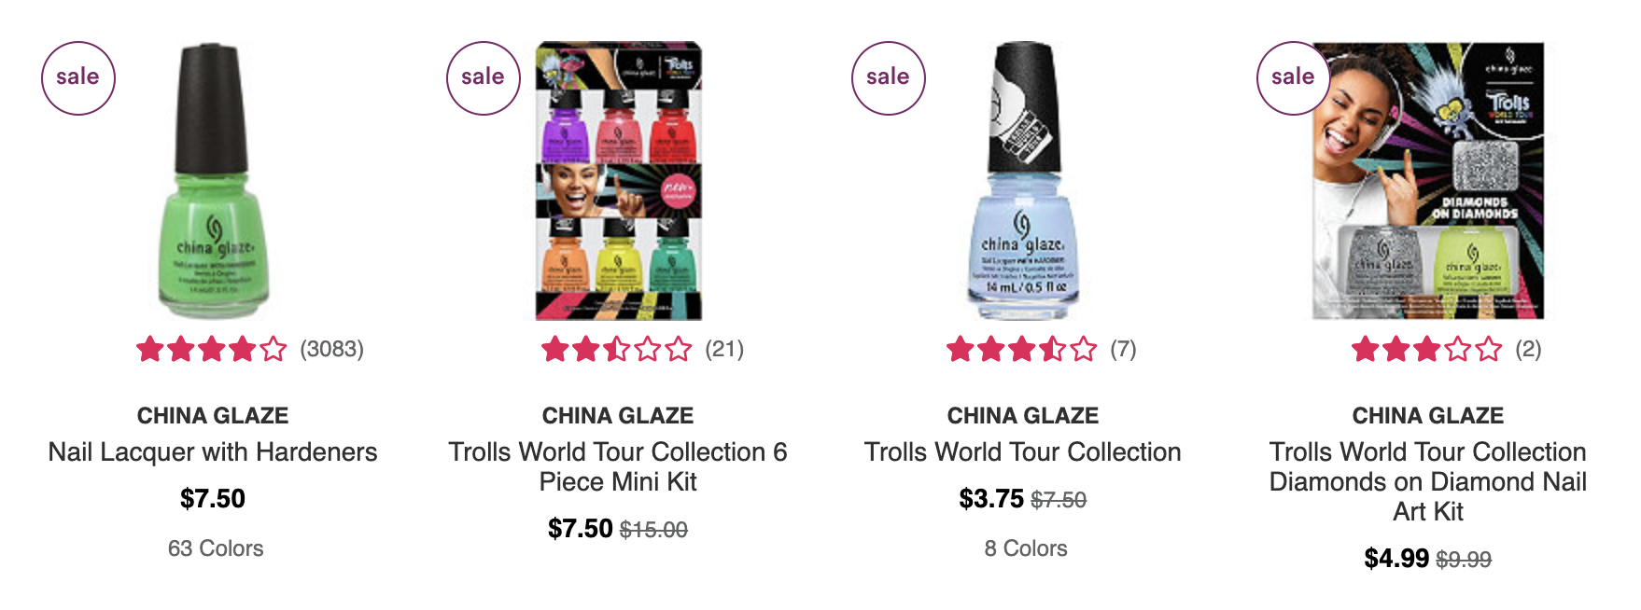
Task: Open the Trolls World Tour Collection $3.75 product
Action: click(1023, 452)
